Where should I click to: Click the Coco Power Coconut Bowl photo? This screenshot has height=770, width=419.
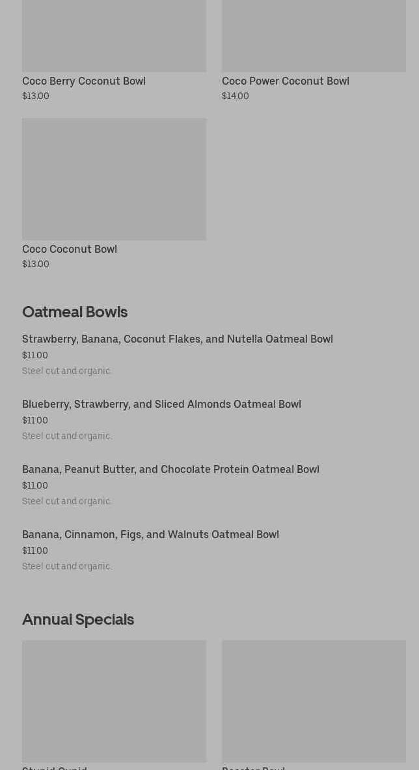click(x=314, y=36)
